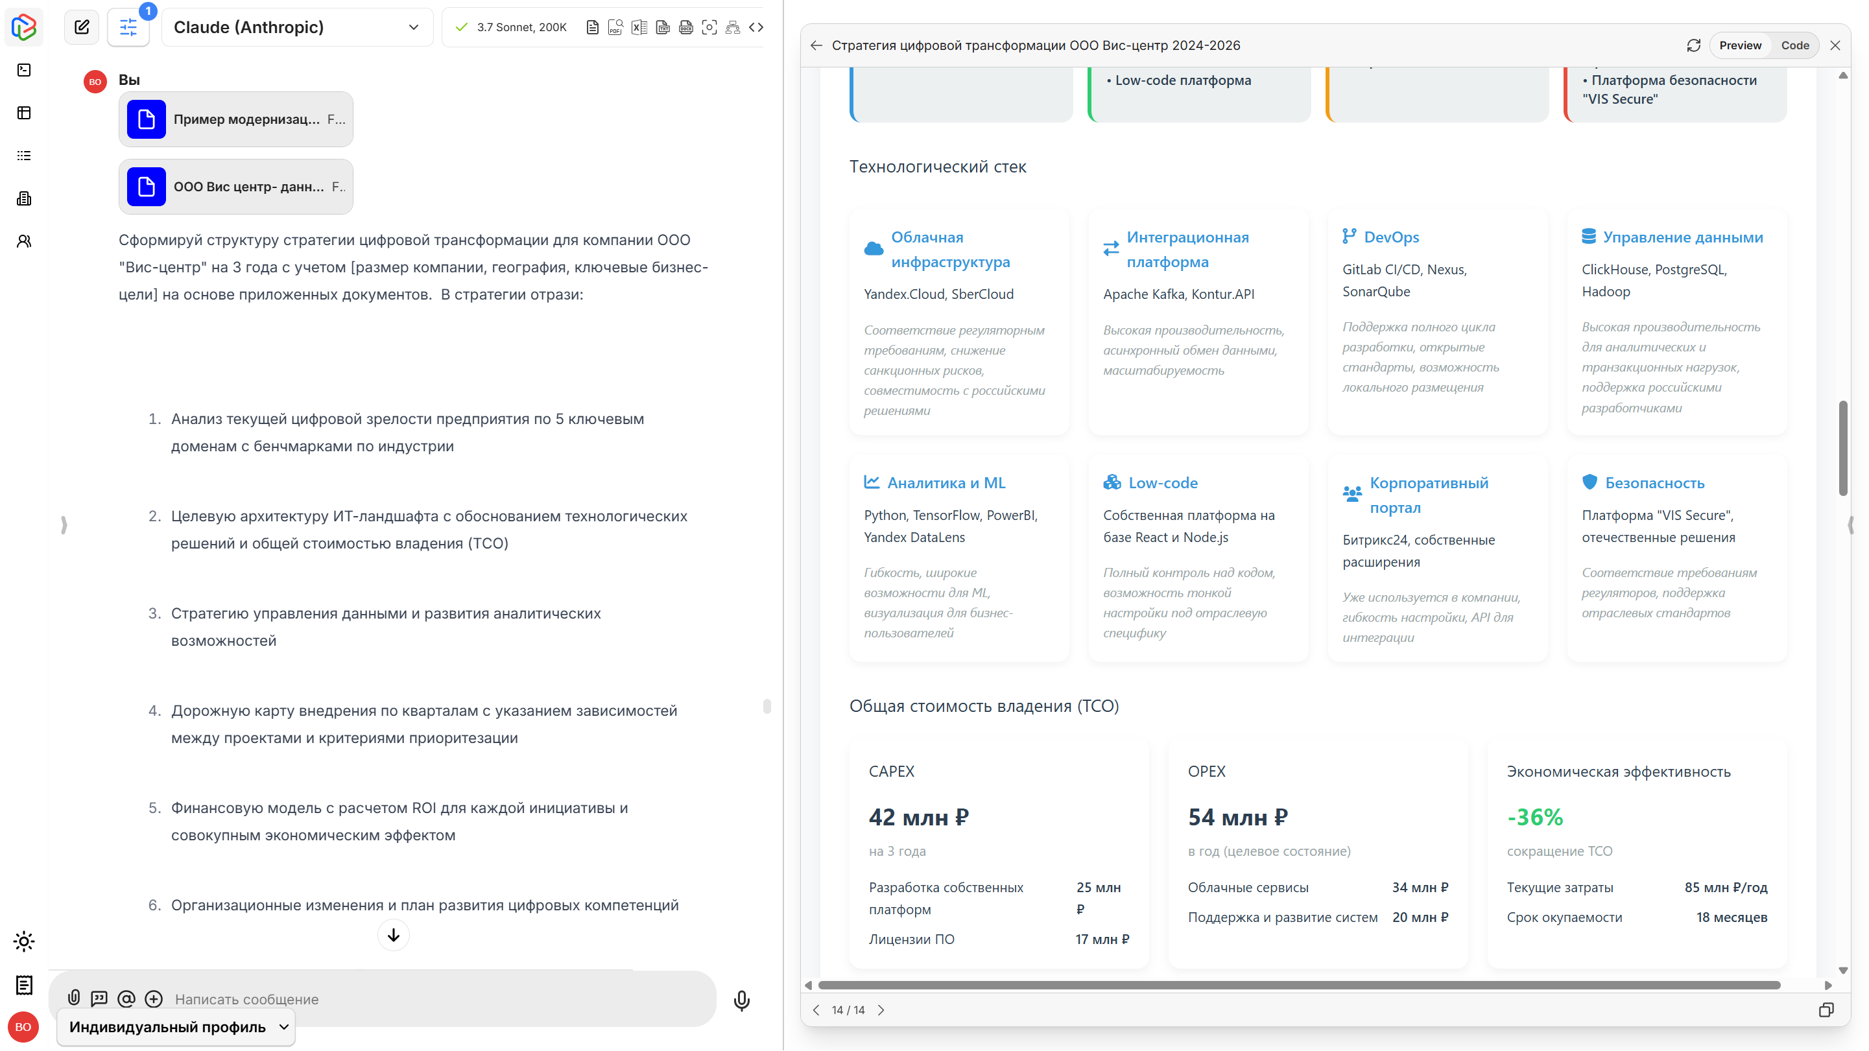1869x1051 pixels.
Task: Open the users sidebar icon
Action: (x=24, y=241)
